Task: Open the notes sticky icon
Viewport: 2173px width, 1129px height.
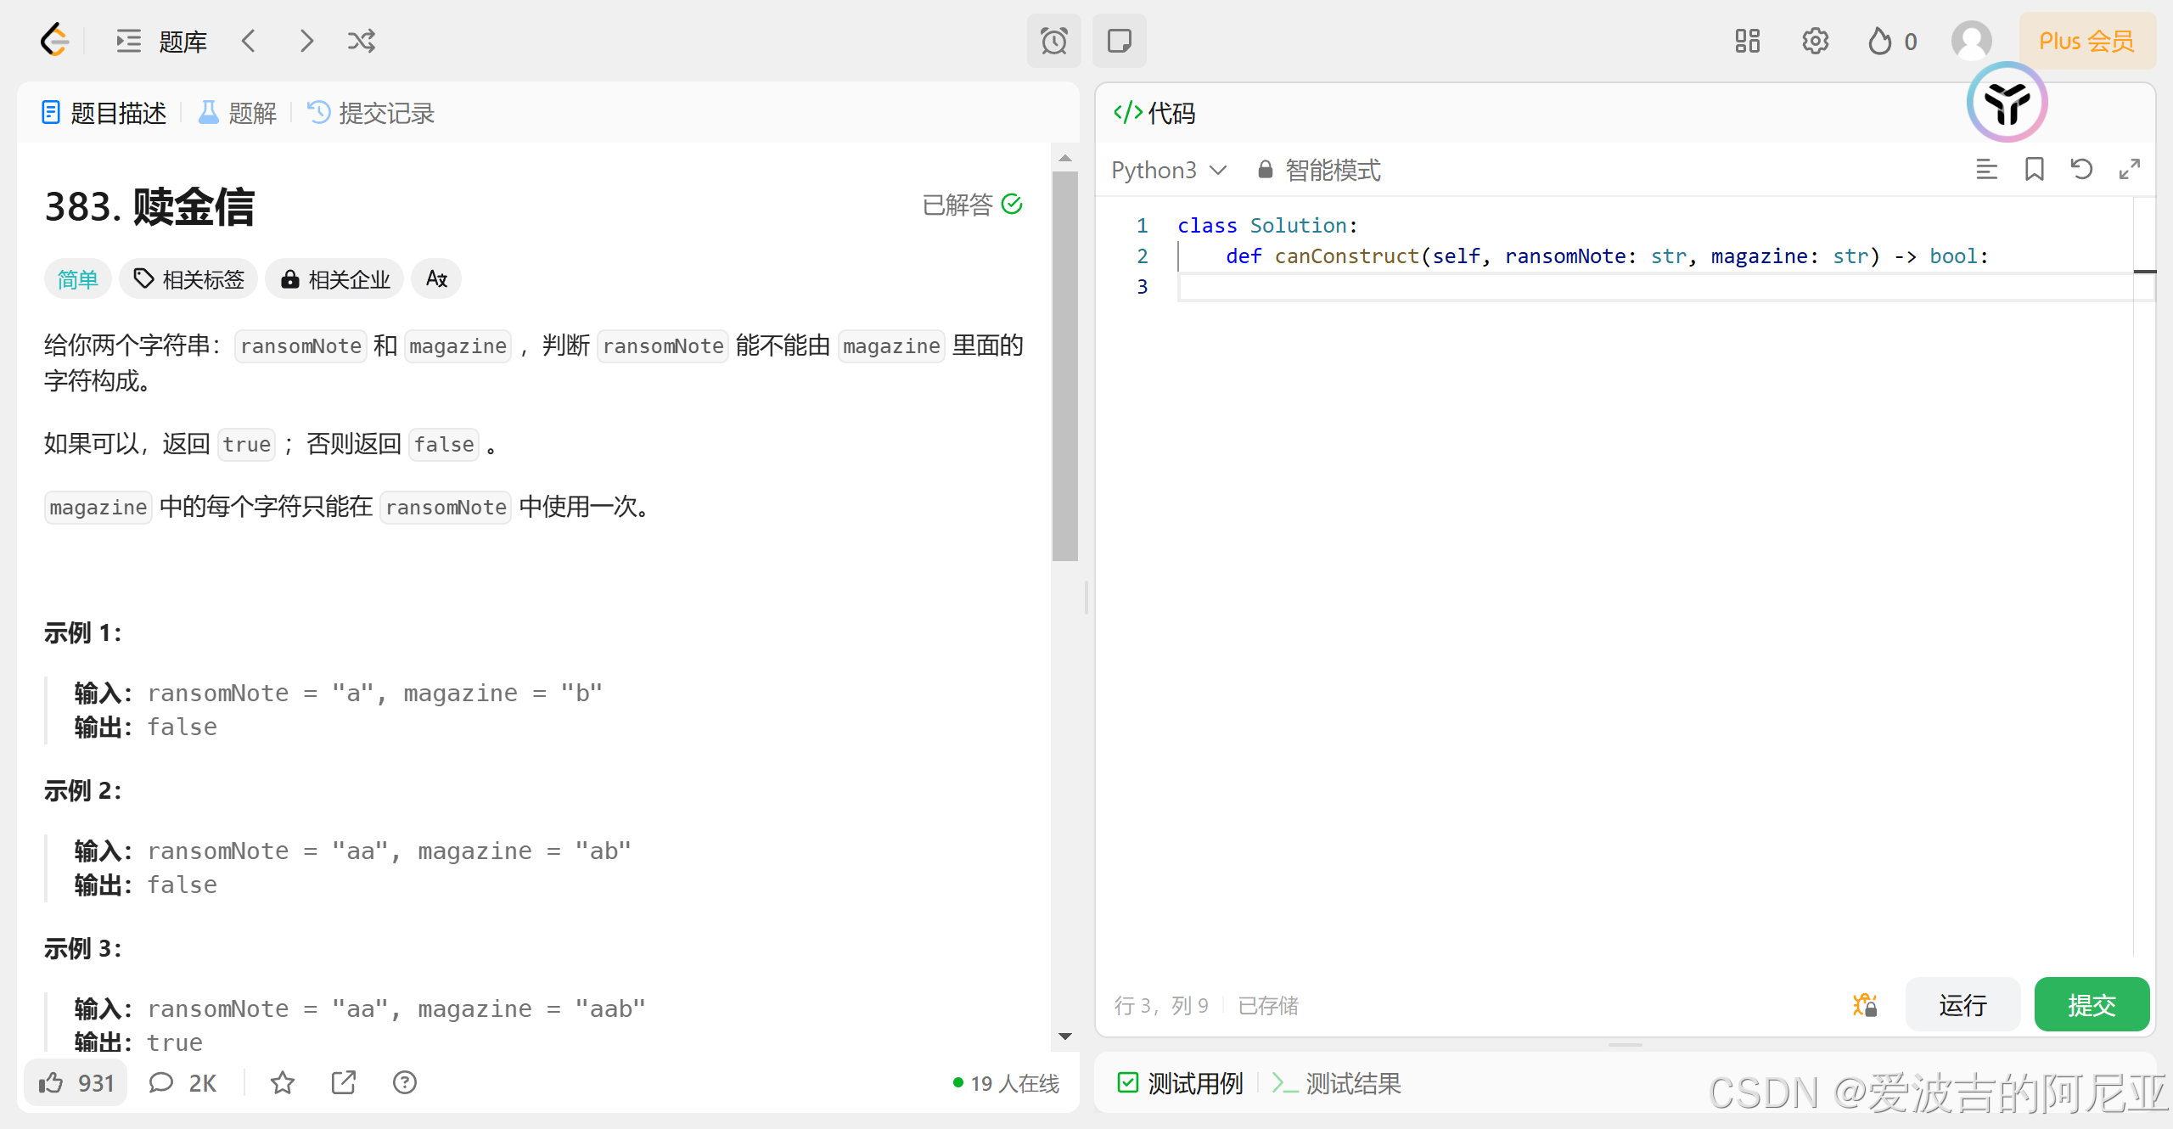Action: 1119,41
